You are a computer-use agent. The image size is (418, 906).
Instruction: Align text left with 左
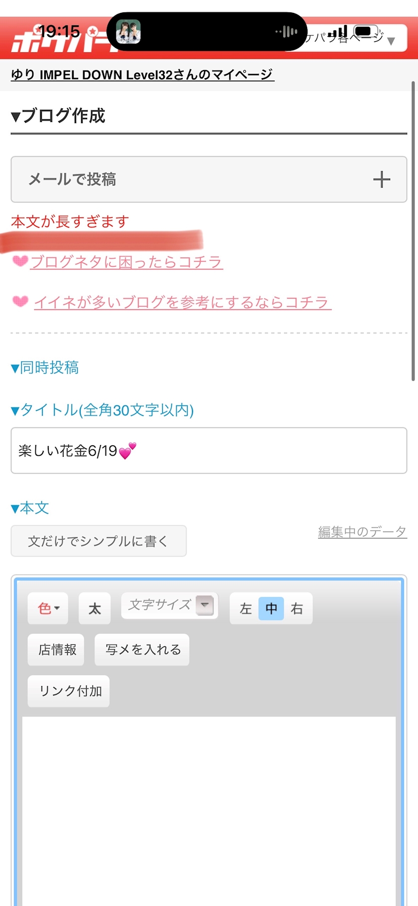245,608
